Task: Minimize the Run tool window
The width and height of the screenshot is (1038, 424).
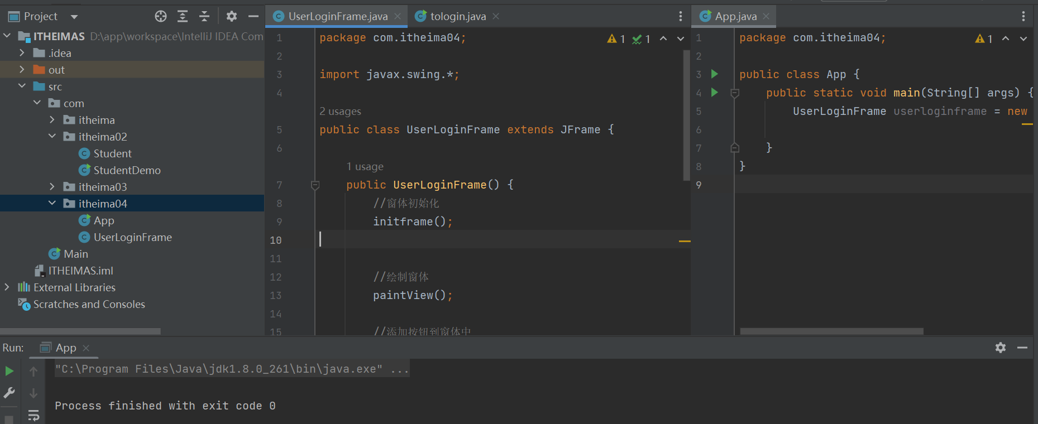Action: click(1022, 348)
